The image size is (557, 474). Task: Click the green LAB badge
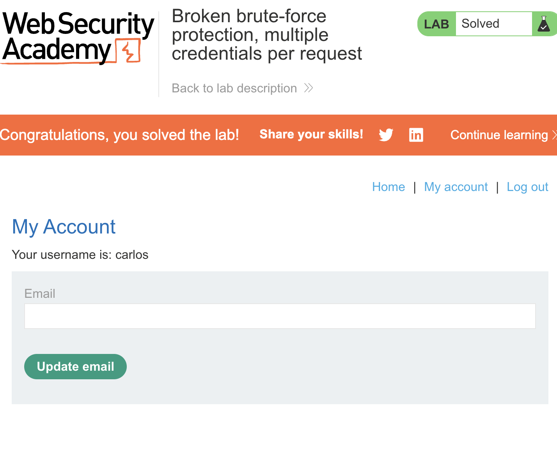click(437, 24)
